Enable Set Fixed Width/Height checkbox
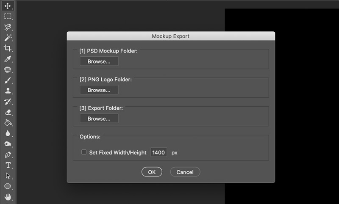The height and width of the screenshot is (204, 339). point(84,152)
